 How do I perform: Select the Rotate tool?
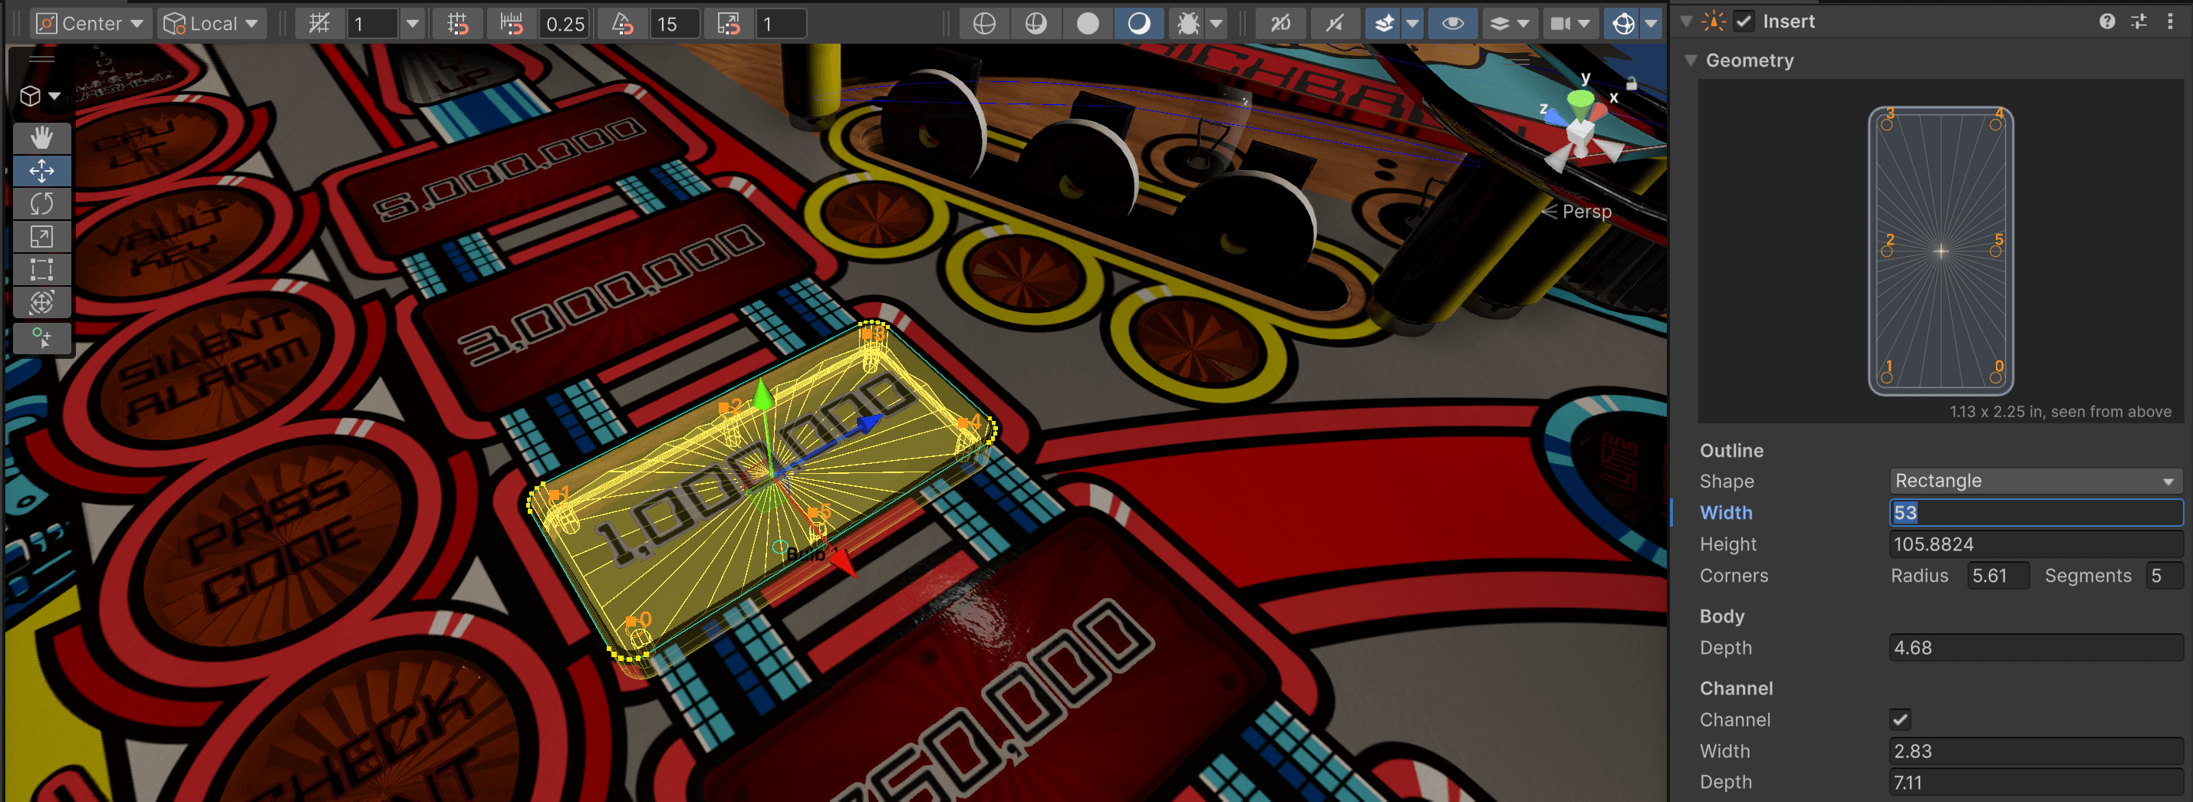(x=41, y=203)
